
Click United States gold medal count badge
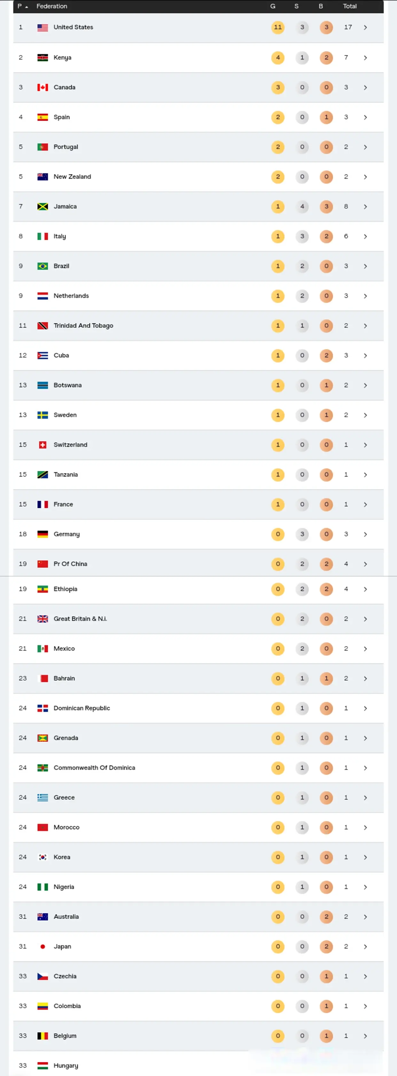277,28
